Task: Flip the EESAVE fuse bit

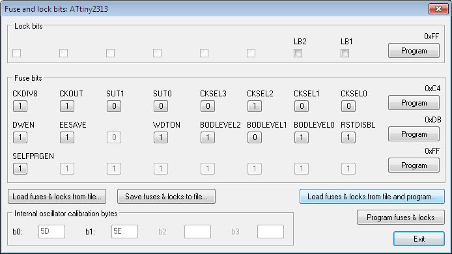Action: pyautogui.click(x=67, y=137)
